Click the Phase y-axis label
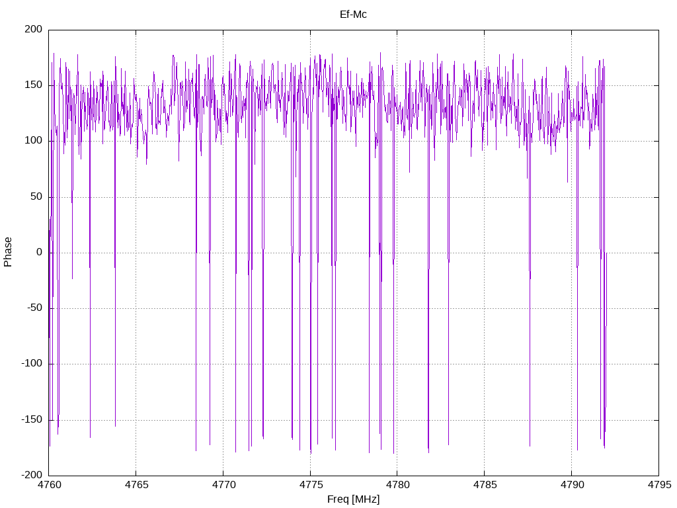 (x=8, y=252)
